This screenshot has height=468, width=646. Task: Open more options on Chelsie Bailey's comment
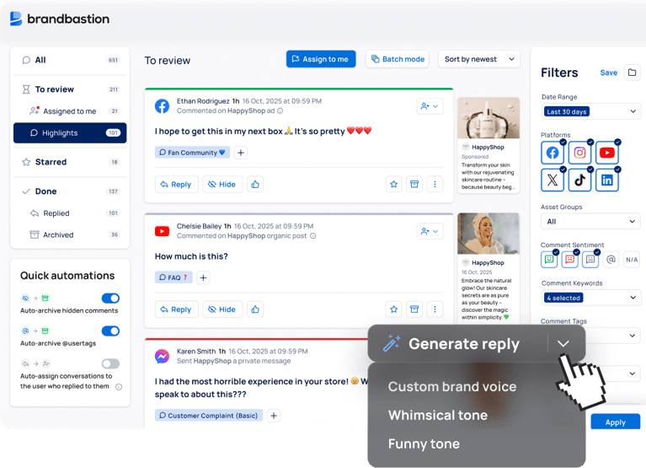[435, 309]
